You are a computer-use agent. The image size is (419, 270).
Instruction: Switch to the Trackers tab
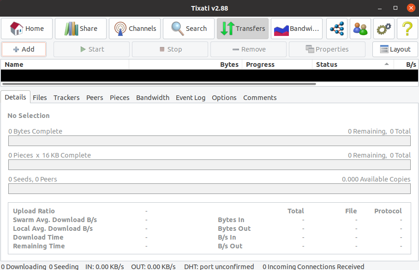click(66, 98)
